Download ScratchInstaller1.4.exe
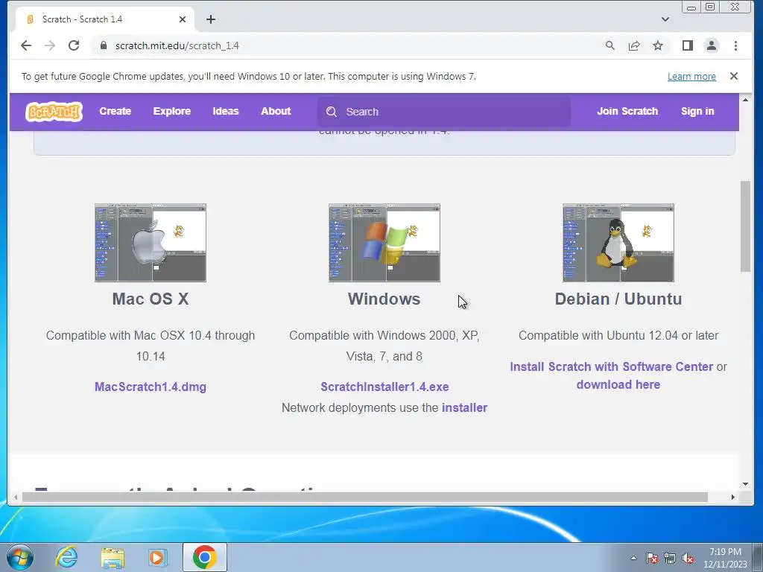763x572 pixels. point(384,387)
